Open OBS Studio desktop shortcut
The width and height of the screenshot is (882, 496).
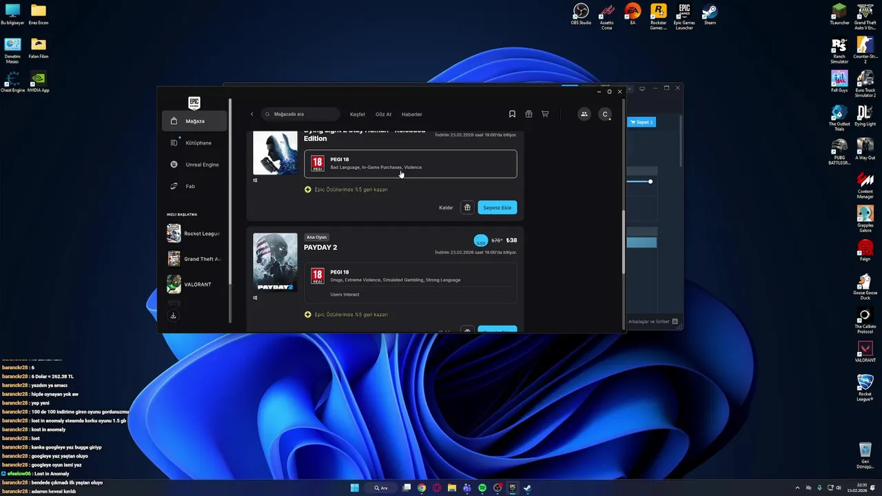coord(581,15)
